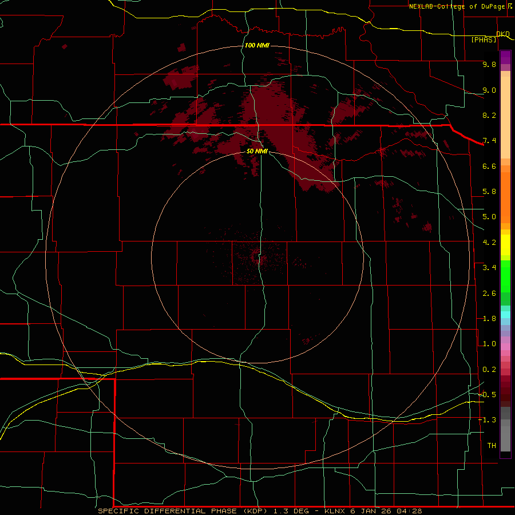
Task: Select the 5.0 value on the scale
Action: tap(489, 217)
